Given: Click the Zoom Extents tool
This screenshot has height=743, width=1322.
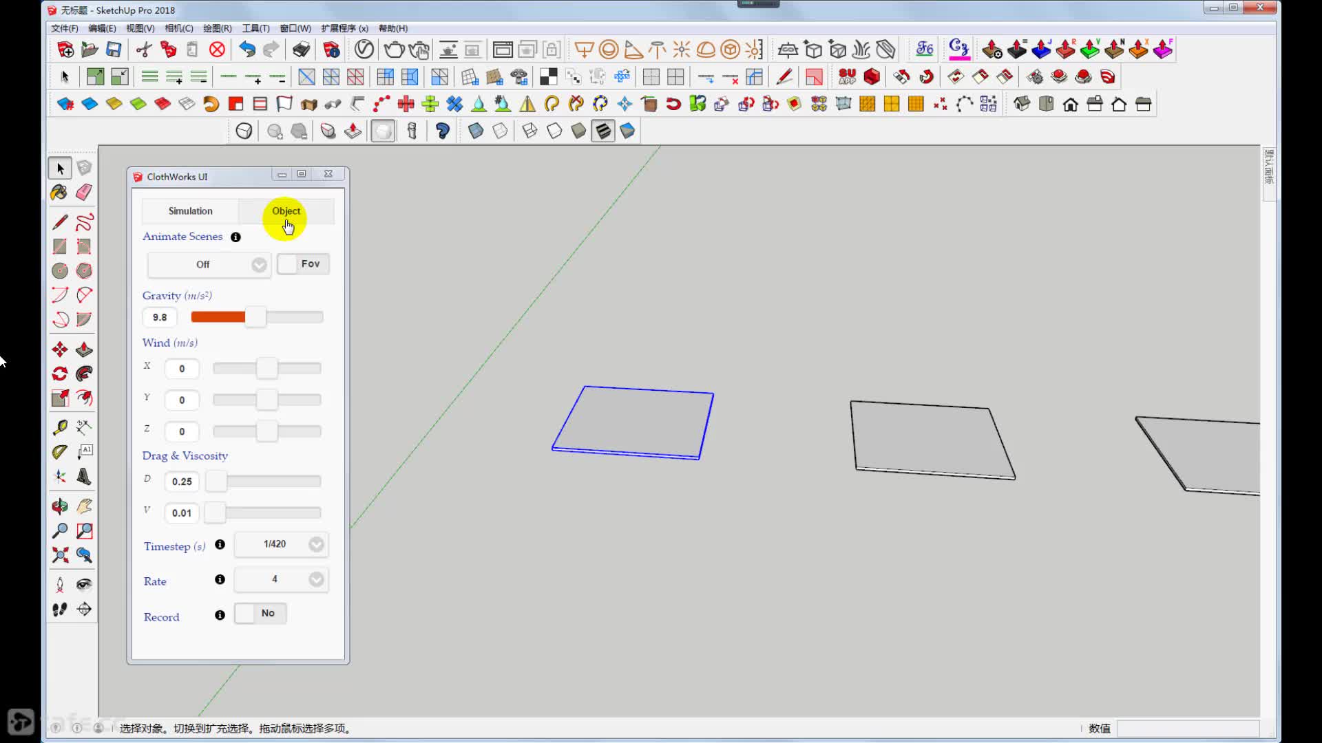Looking at the screenshot, I should click(60, 554).
